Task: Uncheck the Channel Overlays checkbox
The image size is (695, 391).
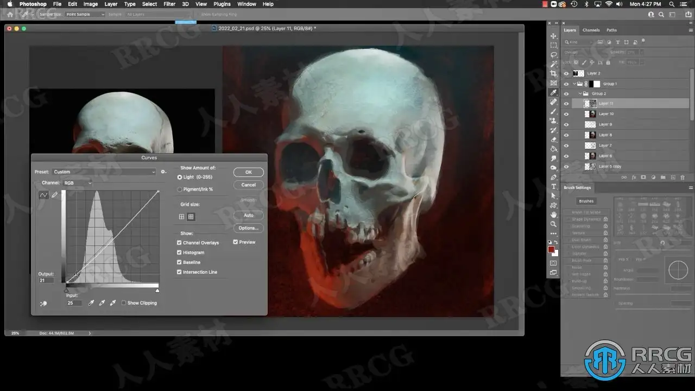Action: [x=179, y=243]
